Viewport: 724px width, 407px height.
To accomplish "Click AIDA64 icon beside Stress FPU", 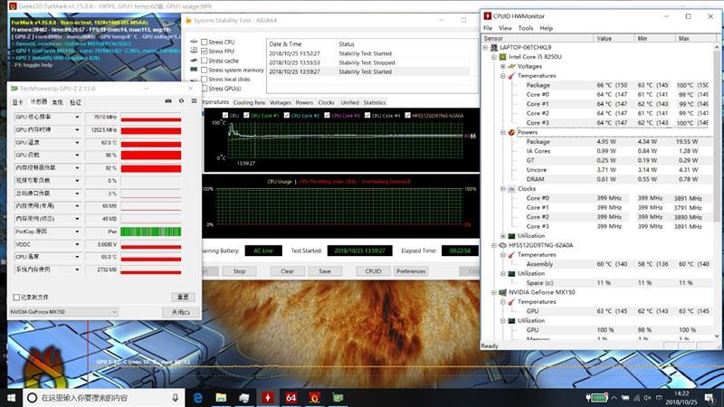I will [x=194, y=51].
